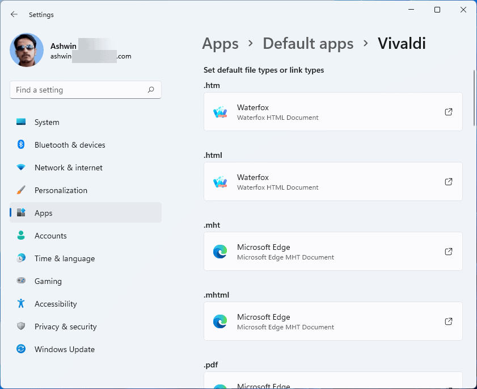Click the Time & language clock icon
The height and width of the screenshot is (389, 477).
click(x=21, y=258)
